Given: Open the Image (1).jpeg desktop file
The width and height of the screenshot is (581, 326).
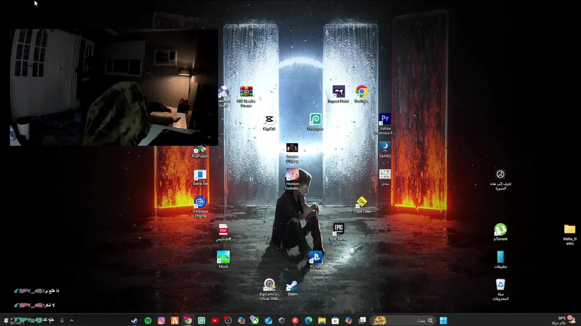Looking at the screenshot, I should tap(292, 153).
